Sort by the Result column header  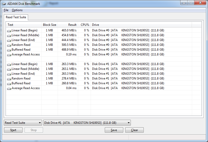(68, 25)
